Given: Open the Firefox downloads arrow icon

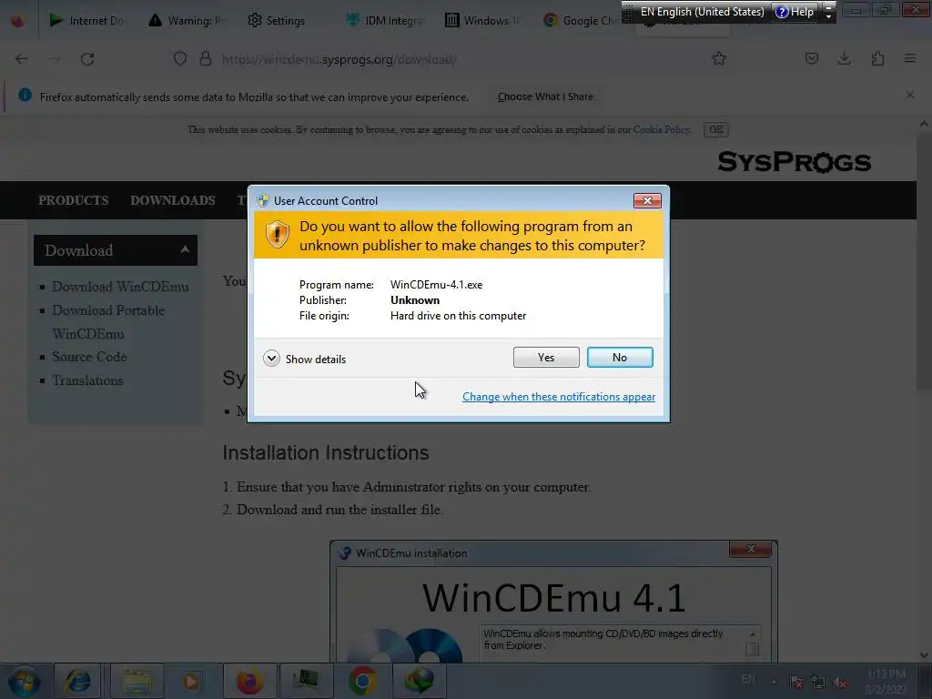Looking at the screenshot, I should point(844,59).
